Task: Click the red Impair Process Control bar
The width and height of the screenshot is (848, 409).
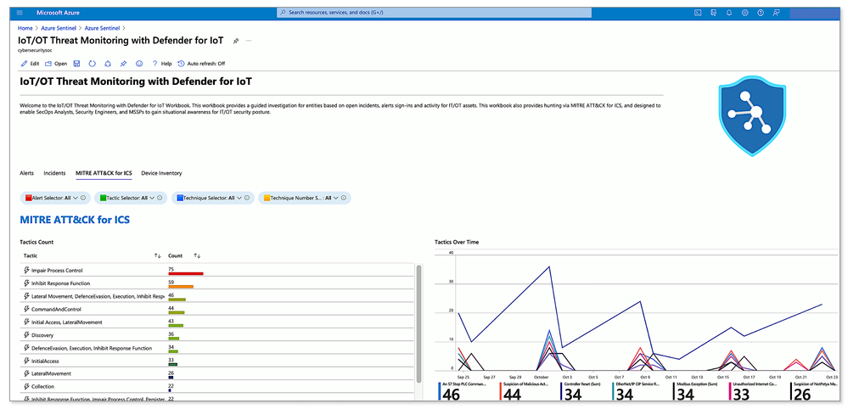Action: (186, 273)
